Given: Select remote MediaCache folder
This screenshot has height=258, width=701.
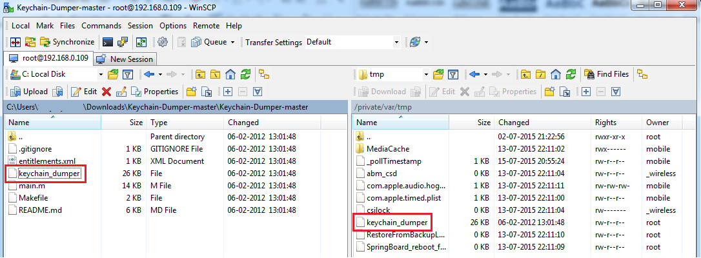Looking at the screenshot, I should 387,149.
